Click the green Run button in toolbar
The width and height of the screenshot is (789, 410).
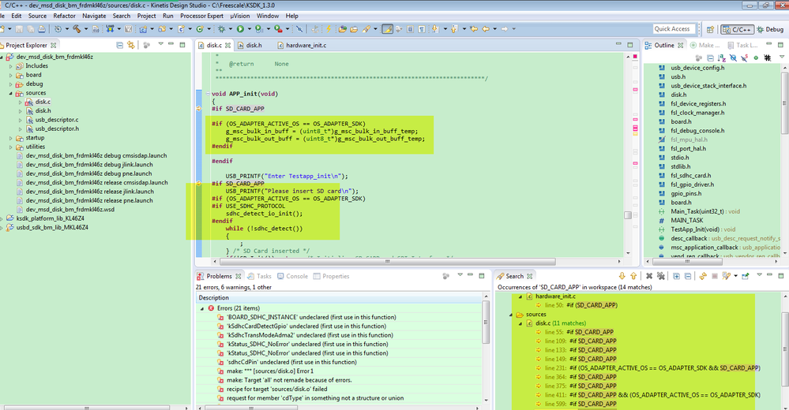240,29
